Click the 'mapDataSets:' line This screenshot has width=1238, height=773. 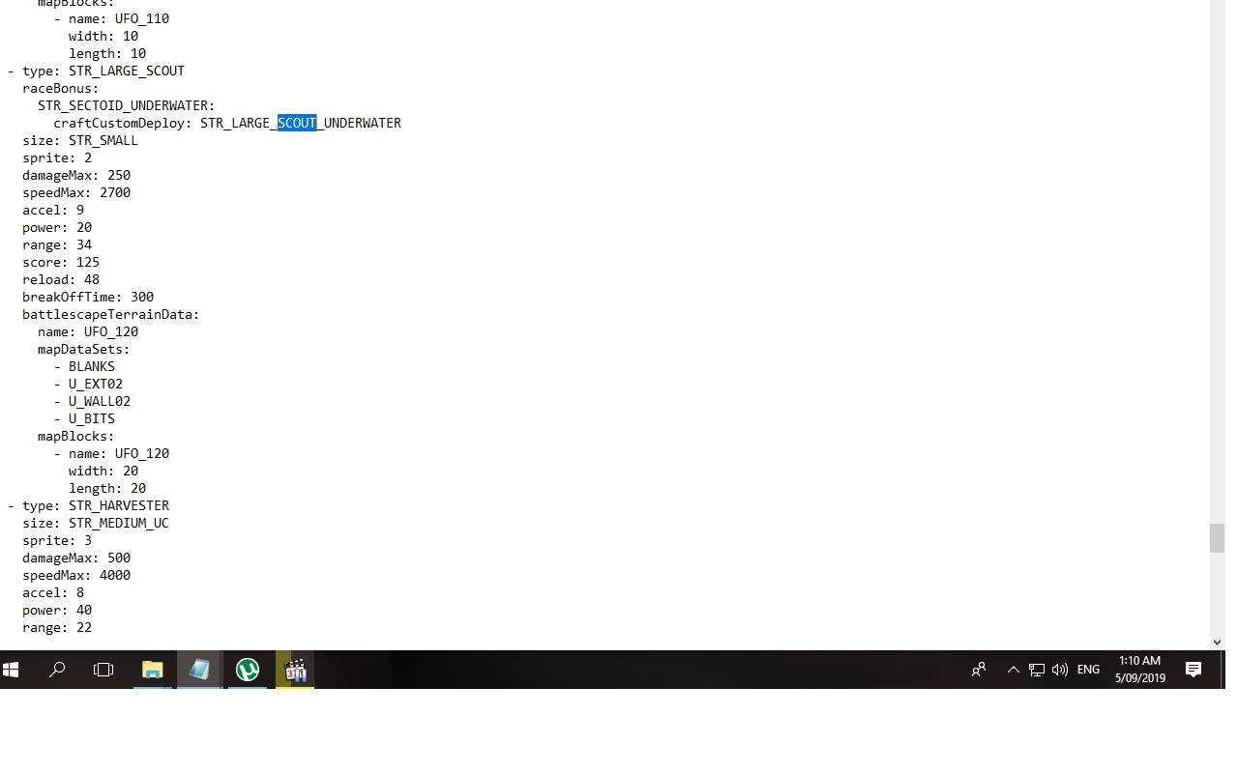pyautogui.click(x=84, y=349)
